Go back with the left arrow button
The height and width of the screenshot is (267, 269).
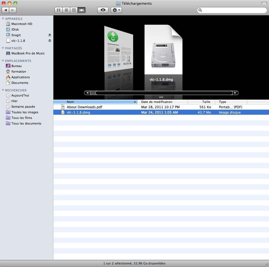[x=6, y=10]
